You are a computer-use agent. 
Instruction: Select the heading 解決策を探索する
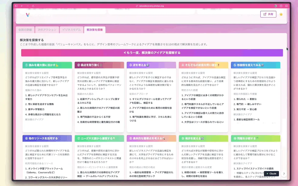(32, 40)
